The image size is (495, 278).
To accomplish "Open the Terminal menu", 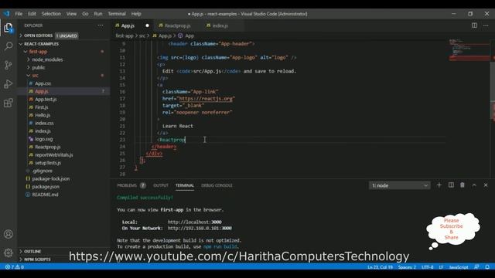I will pyautogui.click(x=117, y=14).
